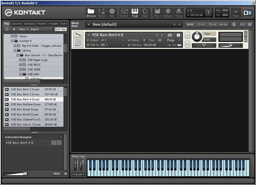Expand the Games folder

[x=12, y=36]
